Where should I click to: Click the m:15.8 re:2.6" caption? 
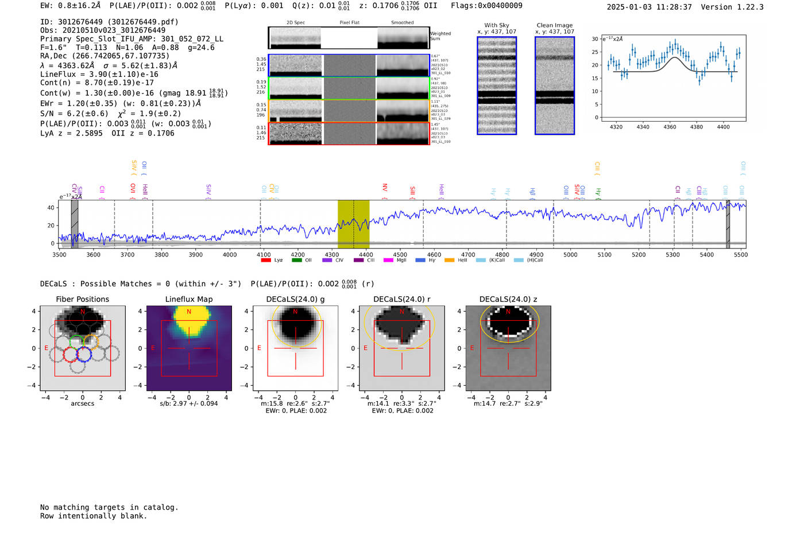coord(295,404)
